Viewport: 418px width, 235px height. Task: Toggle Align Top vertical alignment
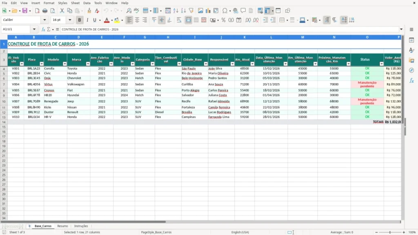[154, 20]
